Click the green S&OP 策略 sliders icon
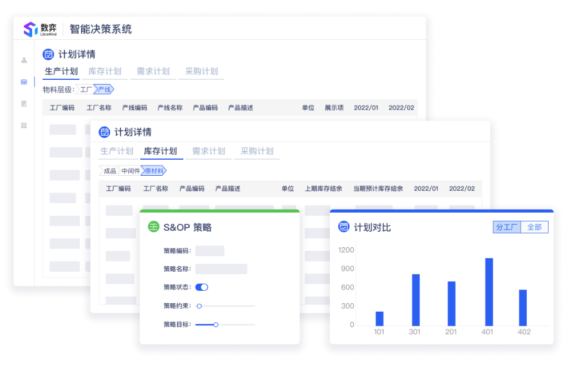569x370 pixels. pos(154,227)
